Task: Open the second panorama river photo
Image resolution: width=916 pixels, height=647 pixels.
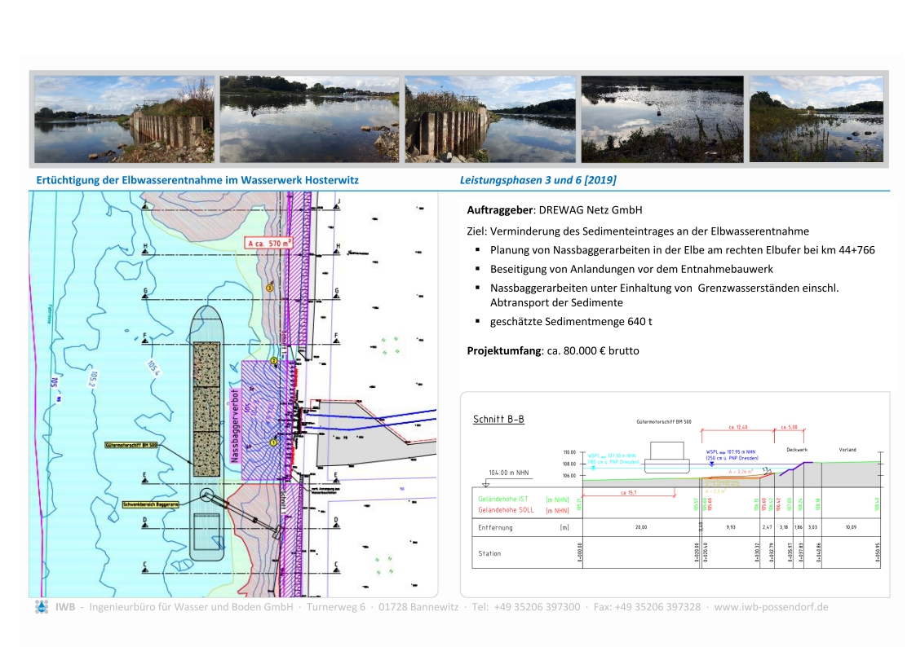Action: (x=309, y=119)
